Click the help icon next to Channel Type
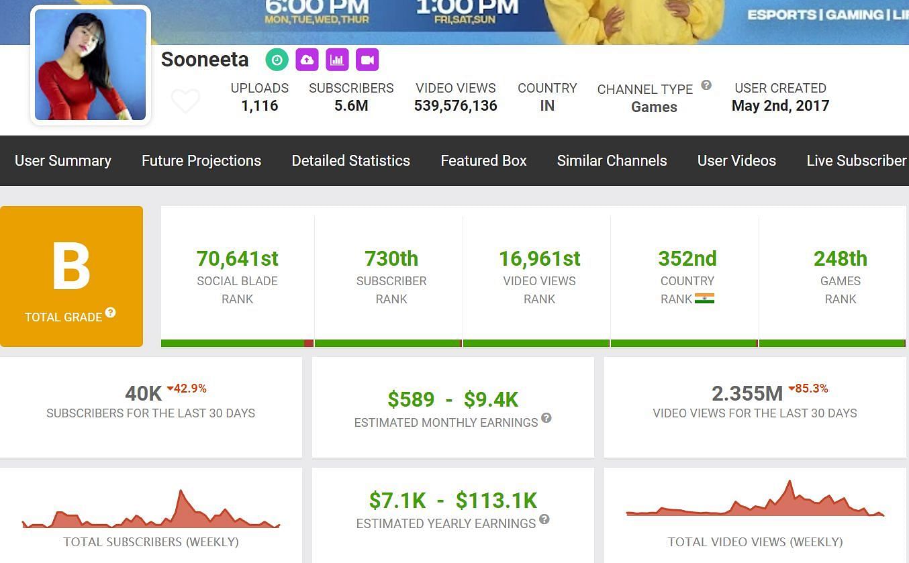This screenshot has width=909, height=563. (706, 85)
